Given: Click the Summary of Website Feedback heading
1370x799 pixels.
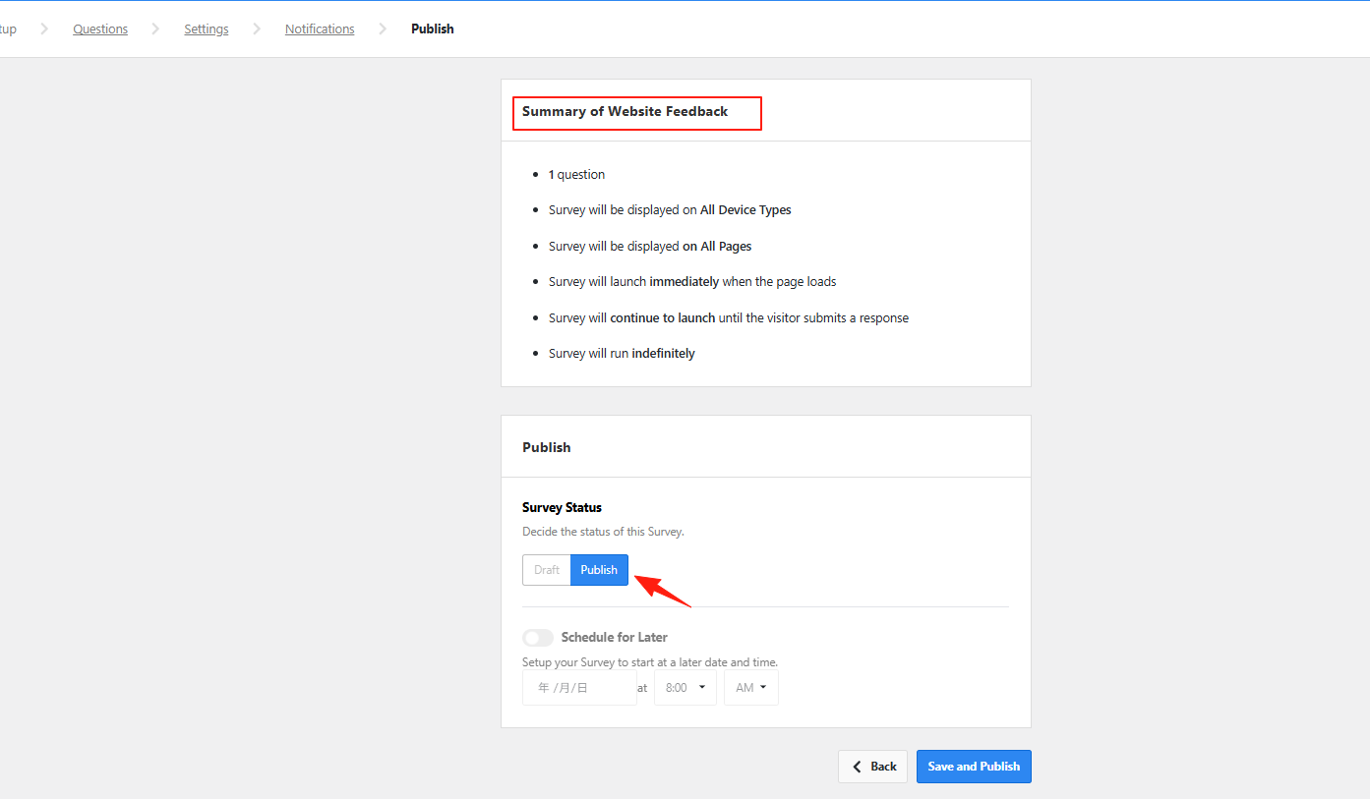Looking at the screenshot, I should click(x=625, y=112).
